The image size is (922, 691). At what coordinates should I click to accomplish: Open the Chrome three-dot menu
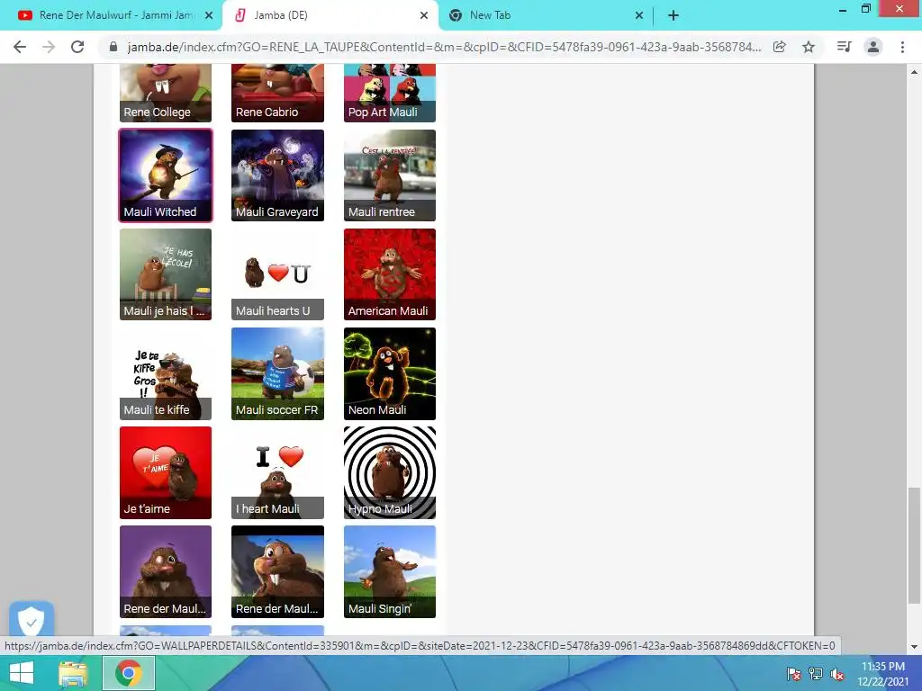coord(902,47)
